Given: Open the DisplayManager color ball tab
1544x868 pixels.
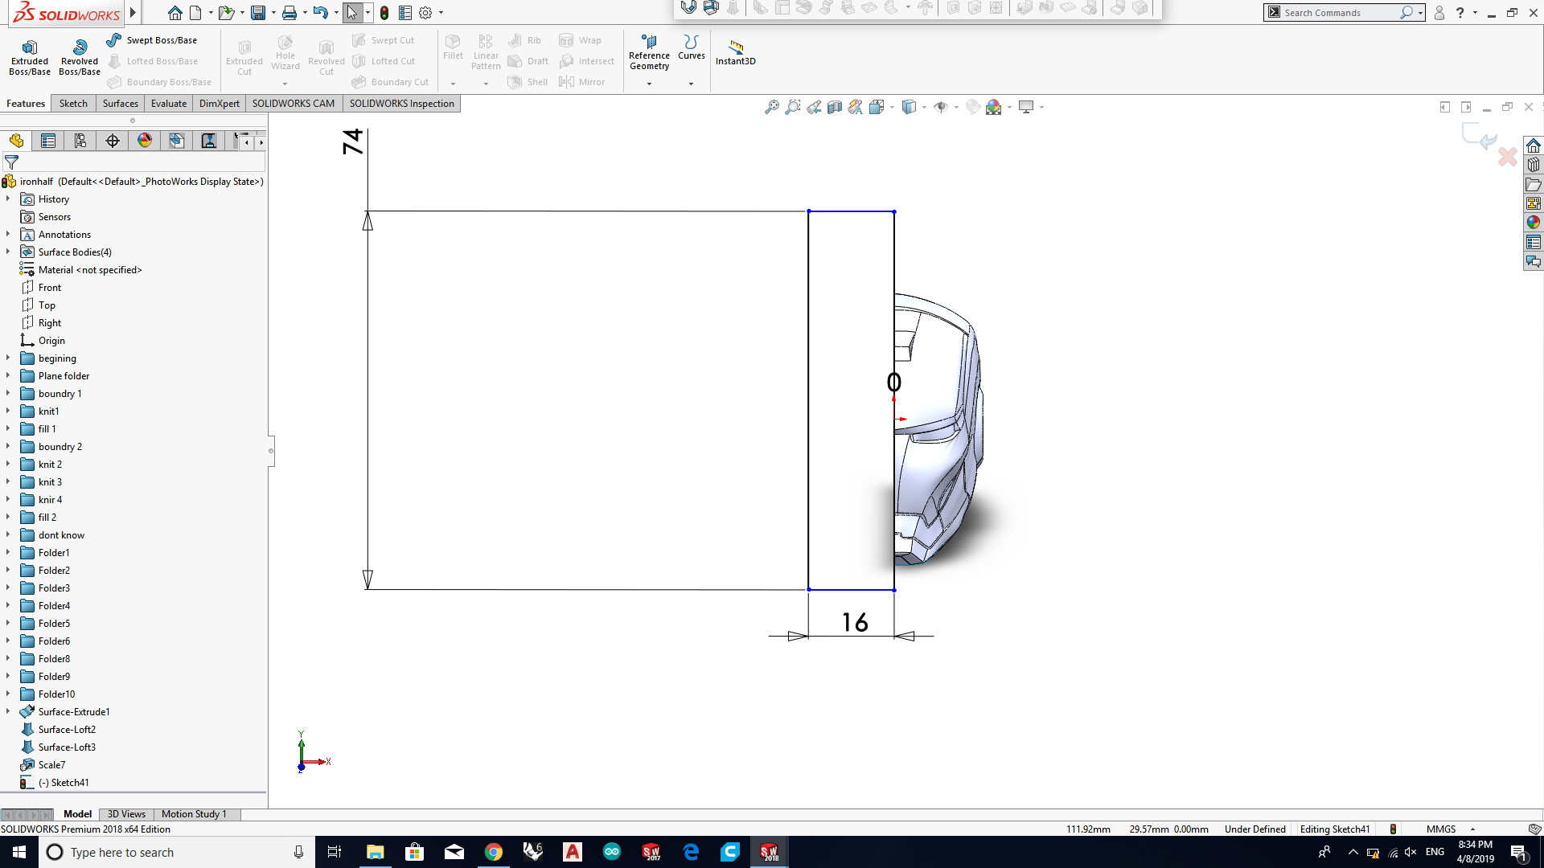Looking at the screenshot, I should pyautogui.click(x=145, y=141).
